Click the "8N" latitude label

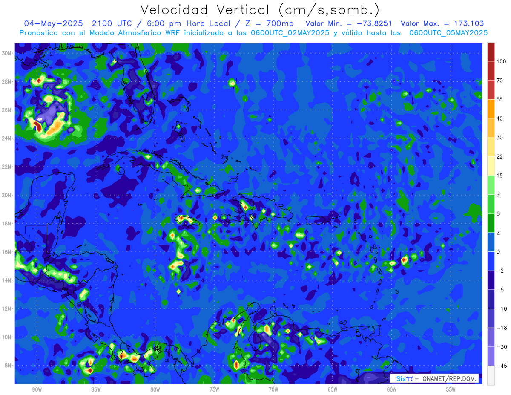(8, 366)
